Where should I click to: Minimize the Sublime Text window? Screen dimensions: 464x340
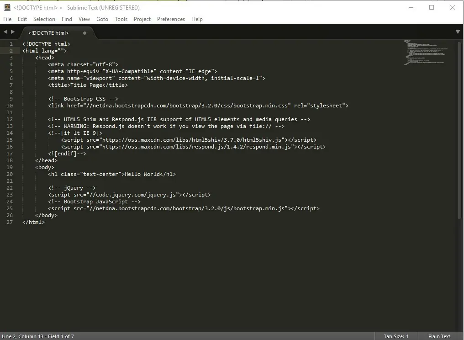411,7
